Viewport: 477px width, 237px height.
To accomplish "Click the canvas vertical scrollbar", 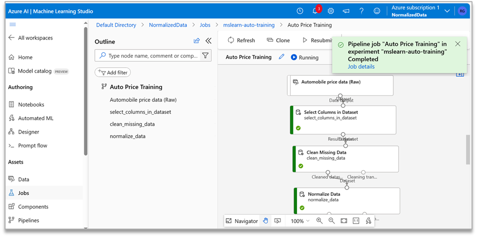I will [468, 149].
